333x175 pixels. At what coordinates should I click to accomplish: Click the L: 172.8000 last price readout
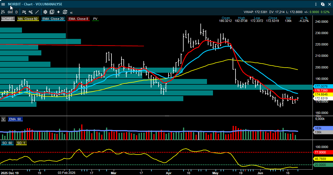[x=294, y=12]
